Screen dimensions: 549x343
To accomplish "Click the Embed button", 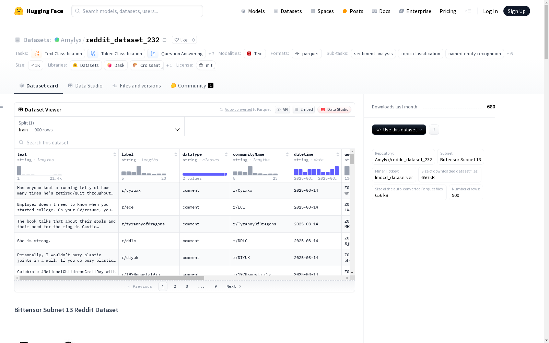I will point(304,109).
